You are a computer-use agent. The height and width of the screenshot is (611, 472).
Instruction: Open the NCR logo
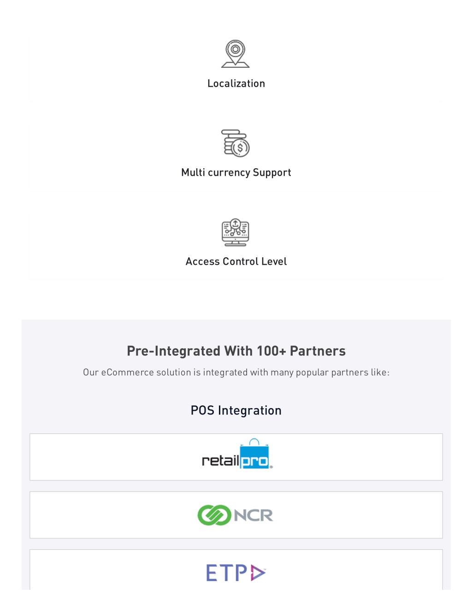235,515
